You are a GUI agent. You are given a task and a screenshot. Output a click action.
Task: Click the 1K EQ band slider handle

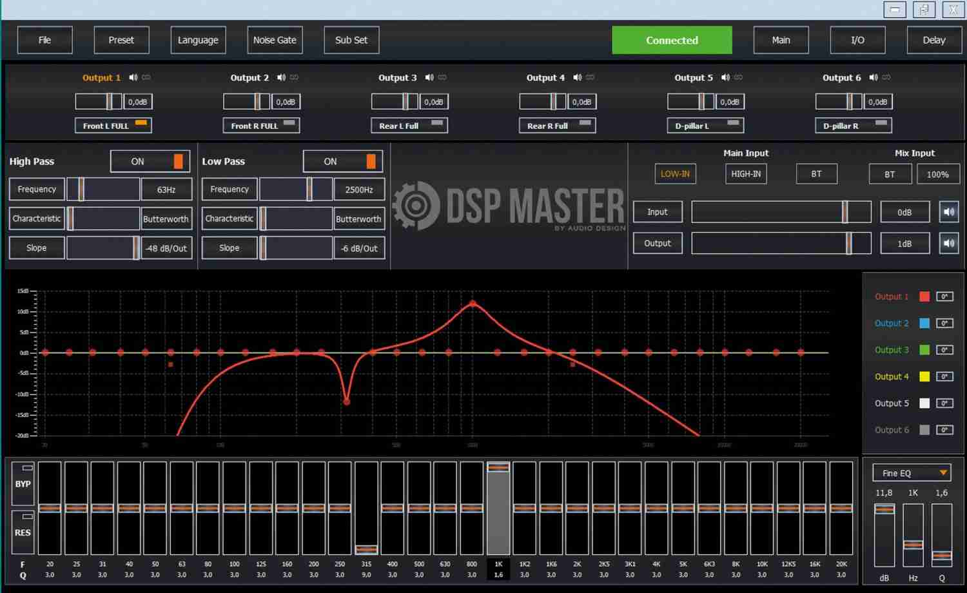point(498,467)
